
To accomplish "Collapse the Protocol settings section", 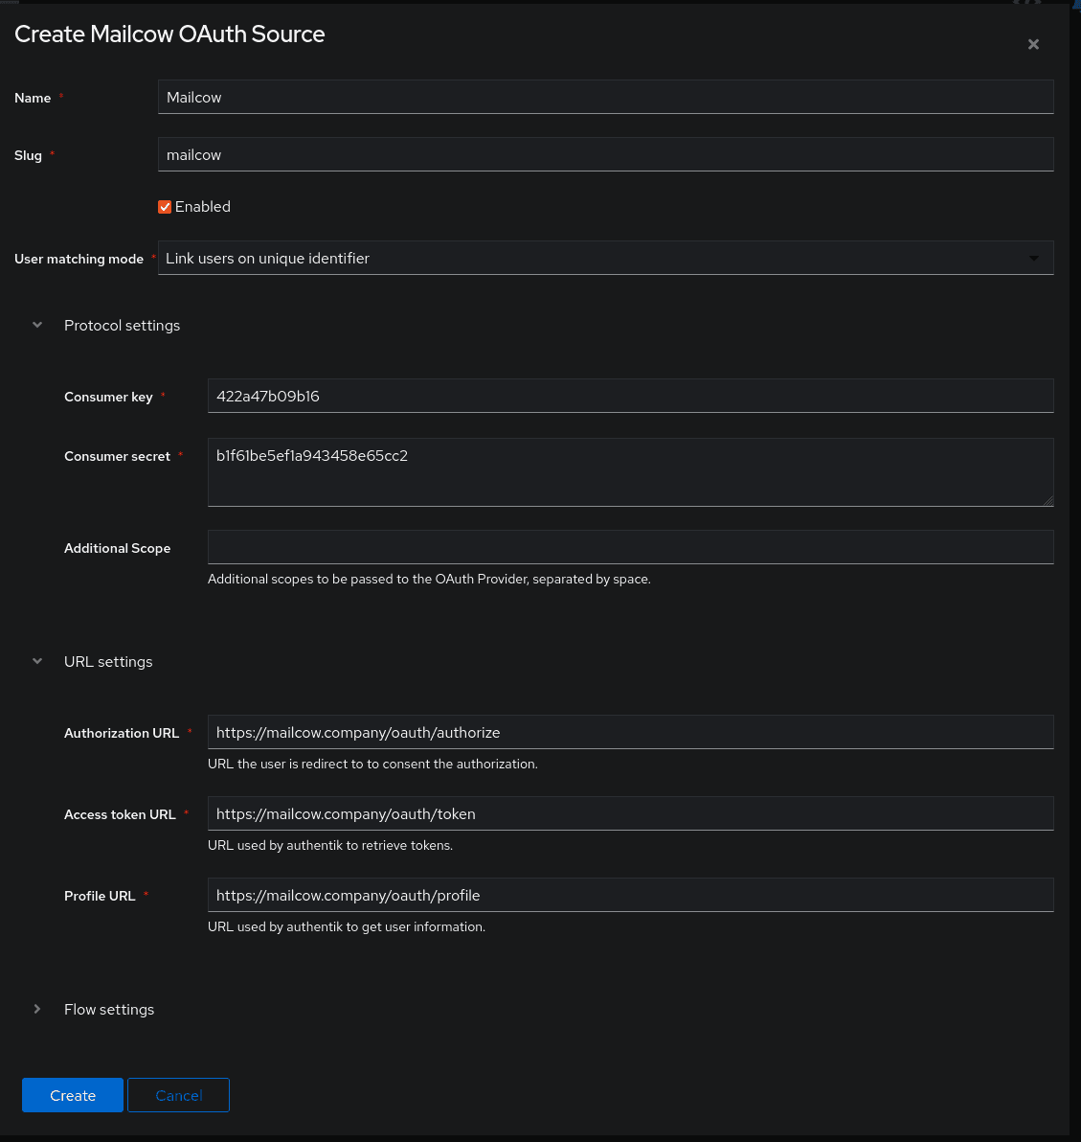I will pos(37,326).
